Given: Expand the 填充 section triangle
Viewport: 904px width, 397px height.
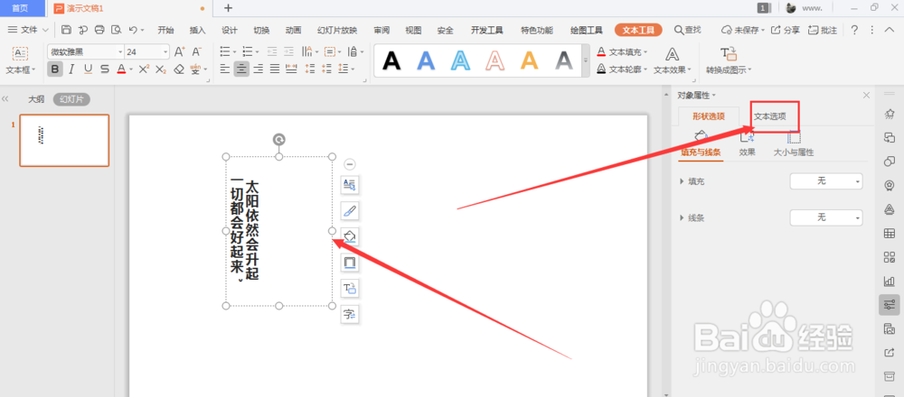Looking at the screenshot, I should click(683, 181).
